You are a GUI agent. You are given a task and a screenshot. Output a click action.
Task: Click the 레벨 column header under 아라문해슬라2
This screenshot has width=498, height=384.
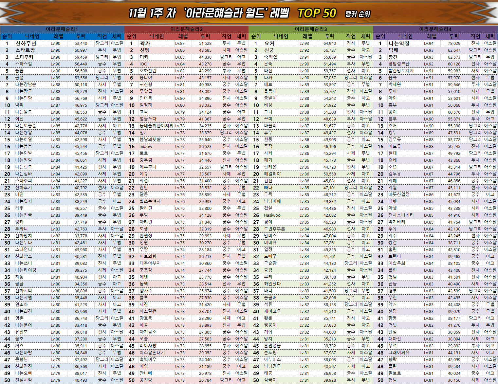183,36
